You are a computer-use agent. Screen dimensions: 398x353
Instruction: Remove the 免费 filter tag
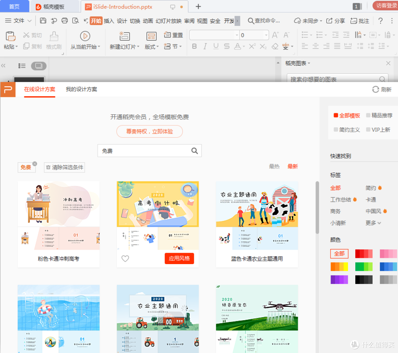[x=35, y=164]
